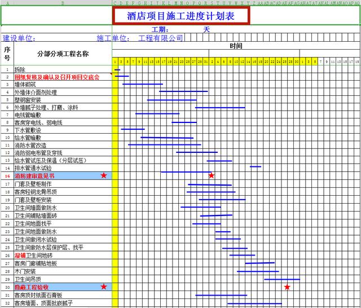Click the 消防弱电布管及穿线 cell
Screen dimensions: 361x308
(x=63, y=153)
